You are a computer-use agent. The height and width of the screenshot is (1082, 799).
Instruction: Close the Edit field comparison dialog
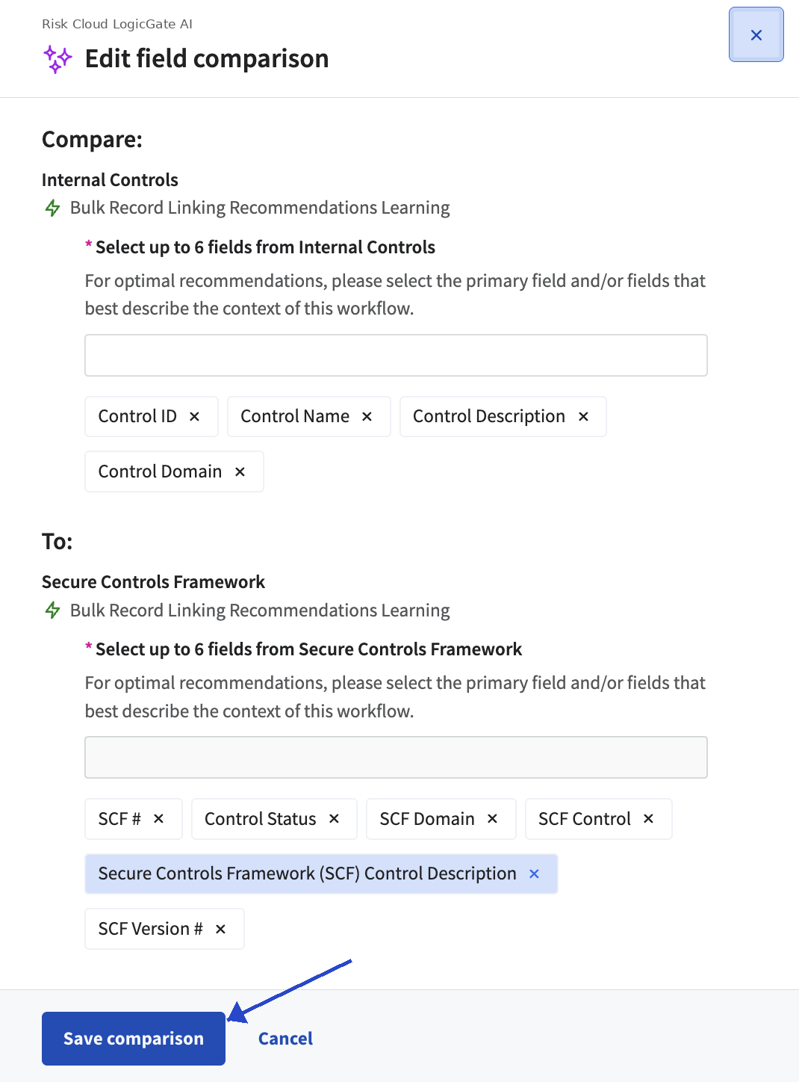click(756, 34)
